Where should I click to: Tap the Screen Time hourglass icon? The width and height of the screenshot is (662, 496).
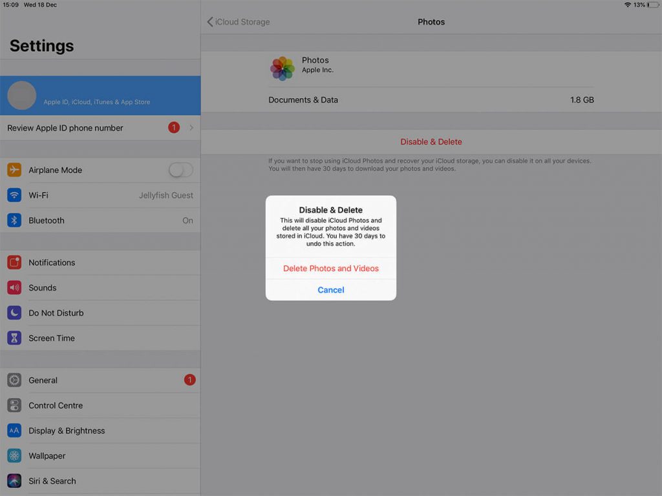[x=14, y=338]
